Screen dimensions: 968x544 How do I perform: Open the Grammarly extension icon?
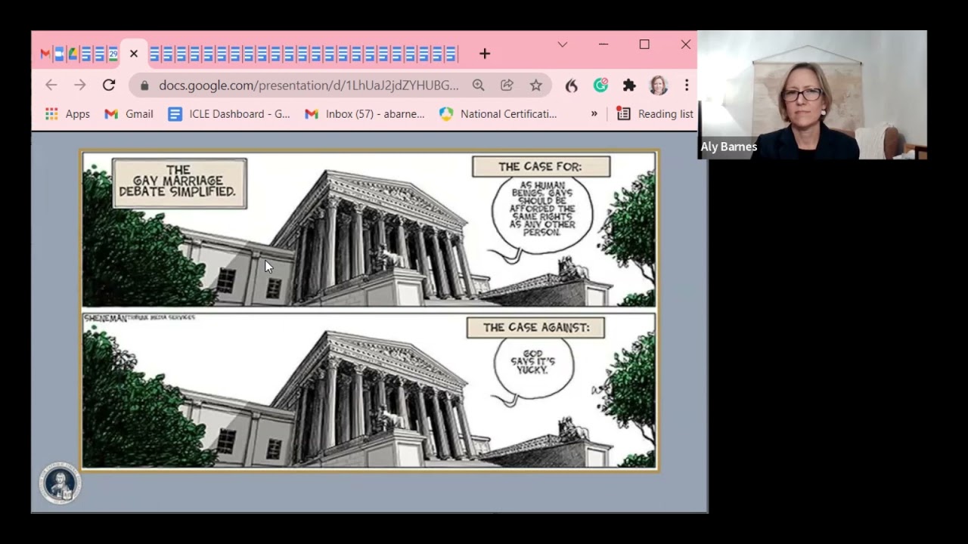click(x=600, y=85)
